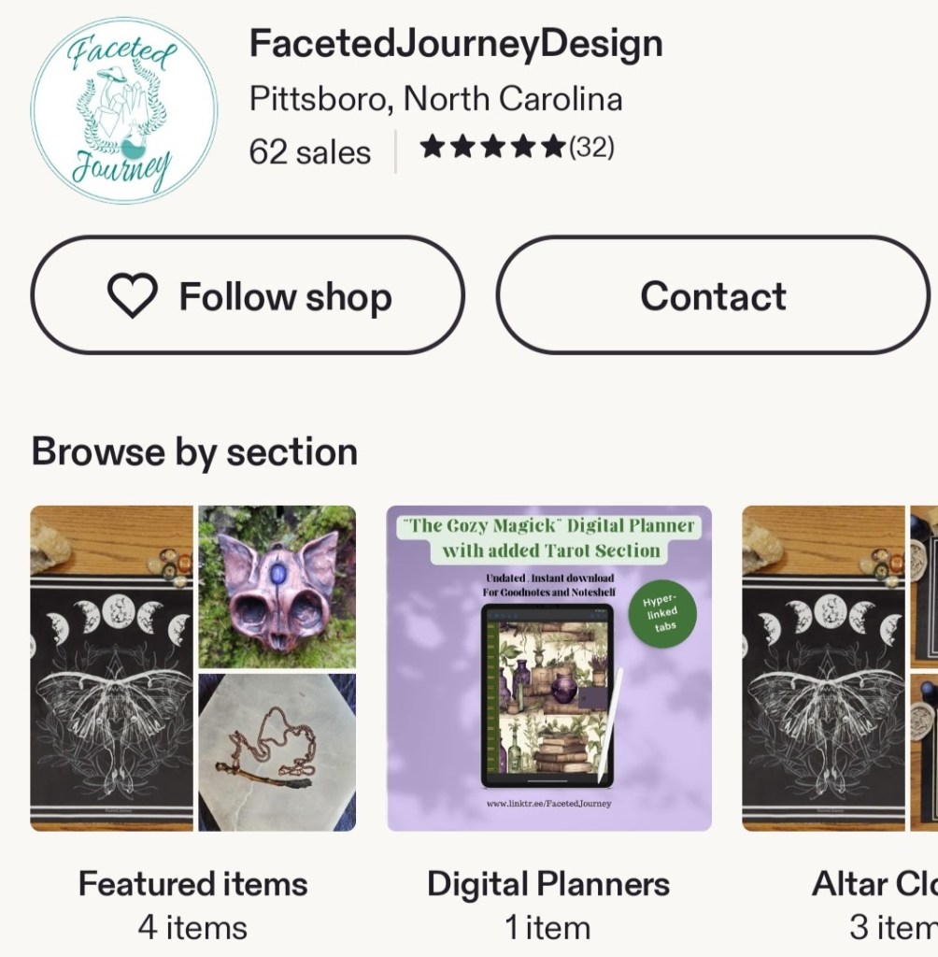Select the Digital Planners section label
Screen dimensions: 938x957
[x=548, y=883]
